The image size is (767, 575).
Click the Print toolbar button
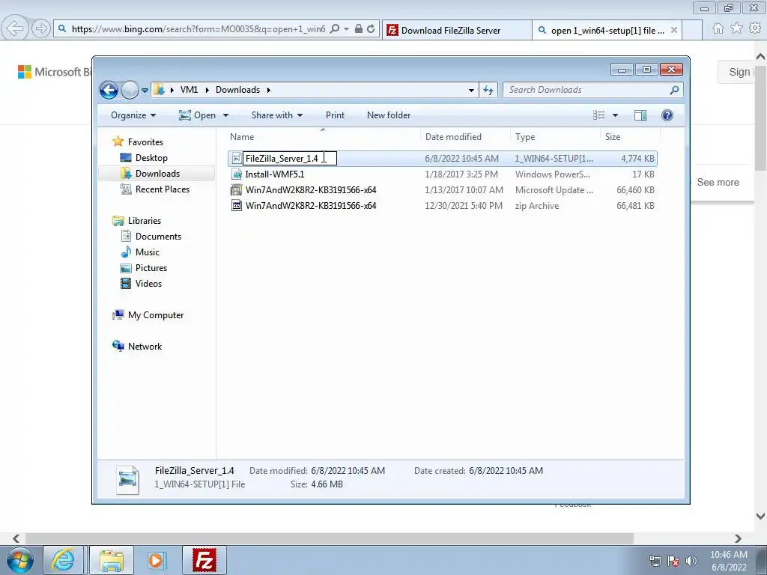coord(335,115)
